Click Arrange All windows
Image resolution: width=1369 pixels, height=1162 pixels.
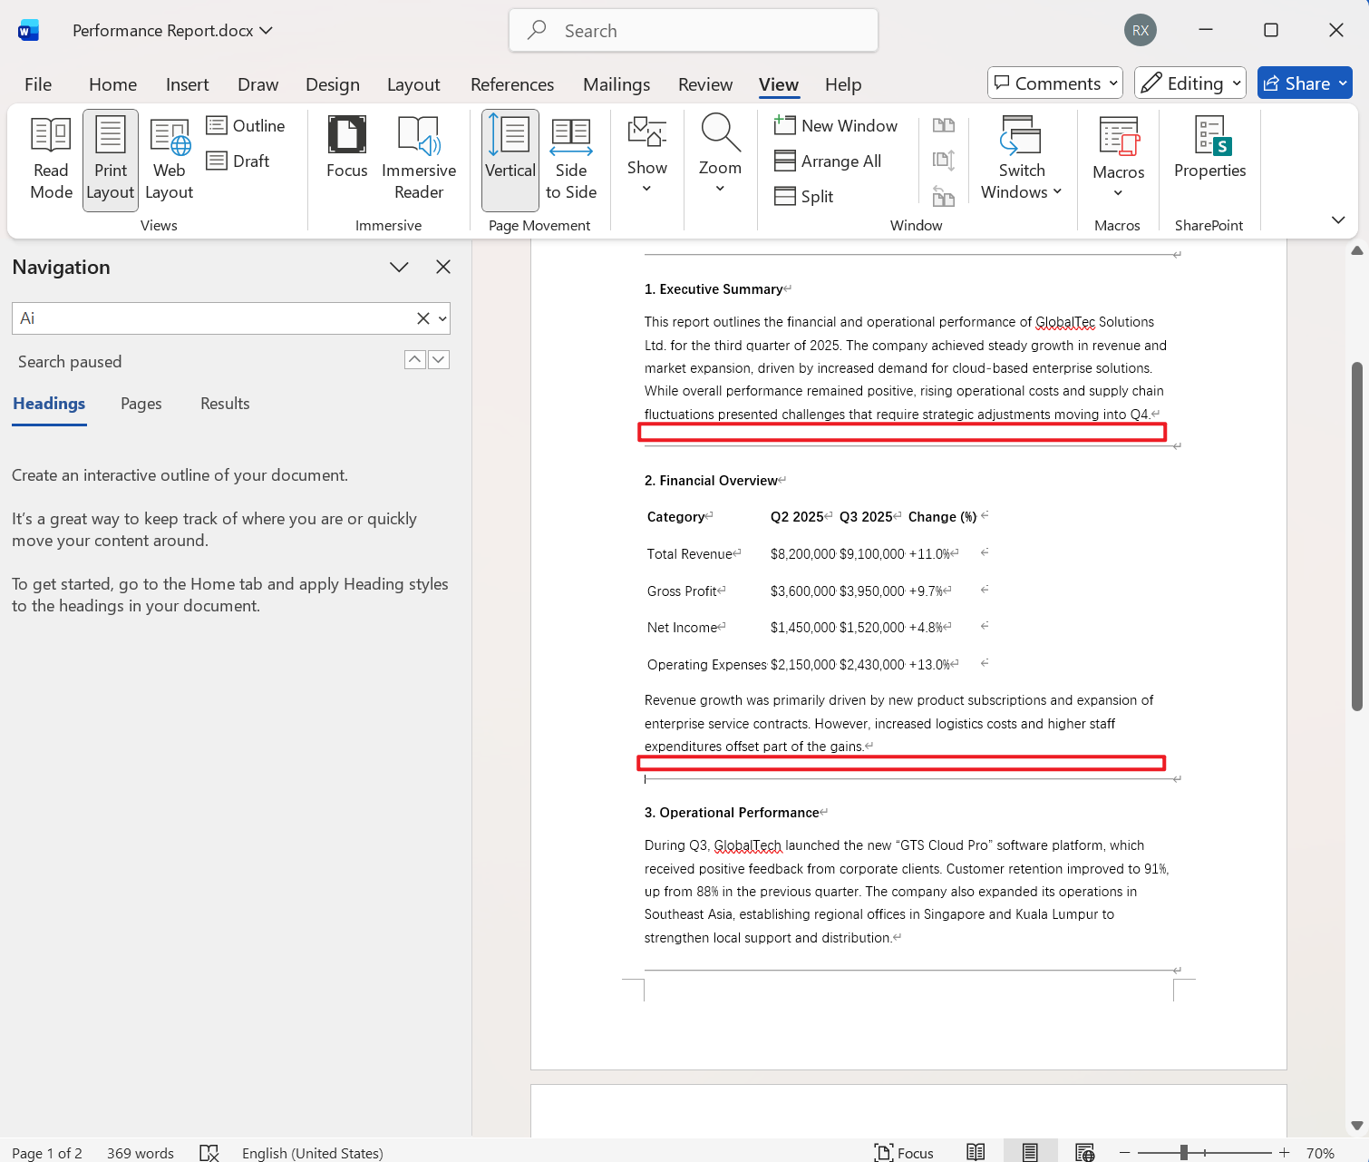(x=829, y=161)
